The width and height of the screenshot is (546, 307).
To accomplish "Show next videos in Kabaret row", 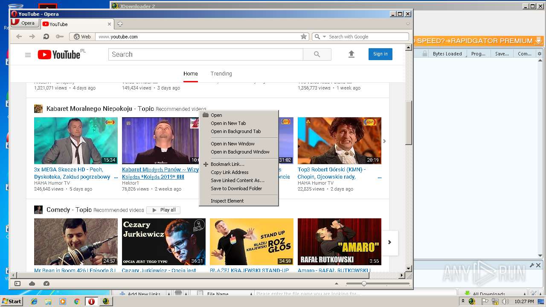I will tap(384, 141).
